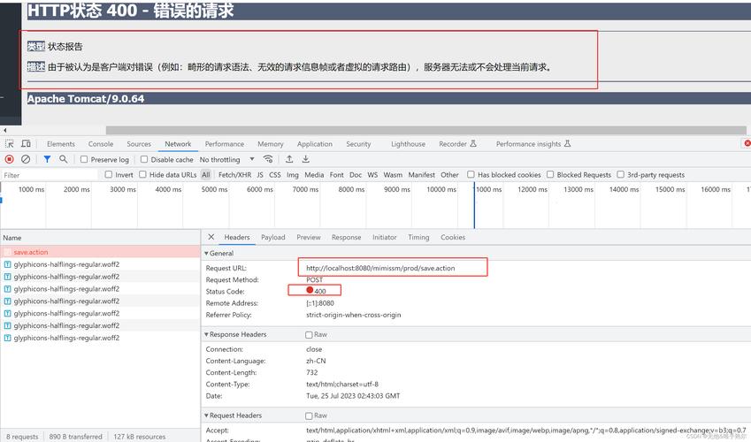Click the export HAR download icon

pyautogui.click(x=305, y=159)
